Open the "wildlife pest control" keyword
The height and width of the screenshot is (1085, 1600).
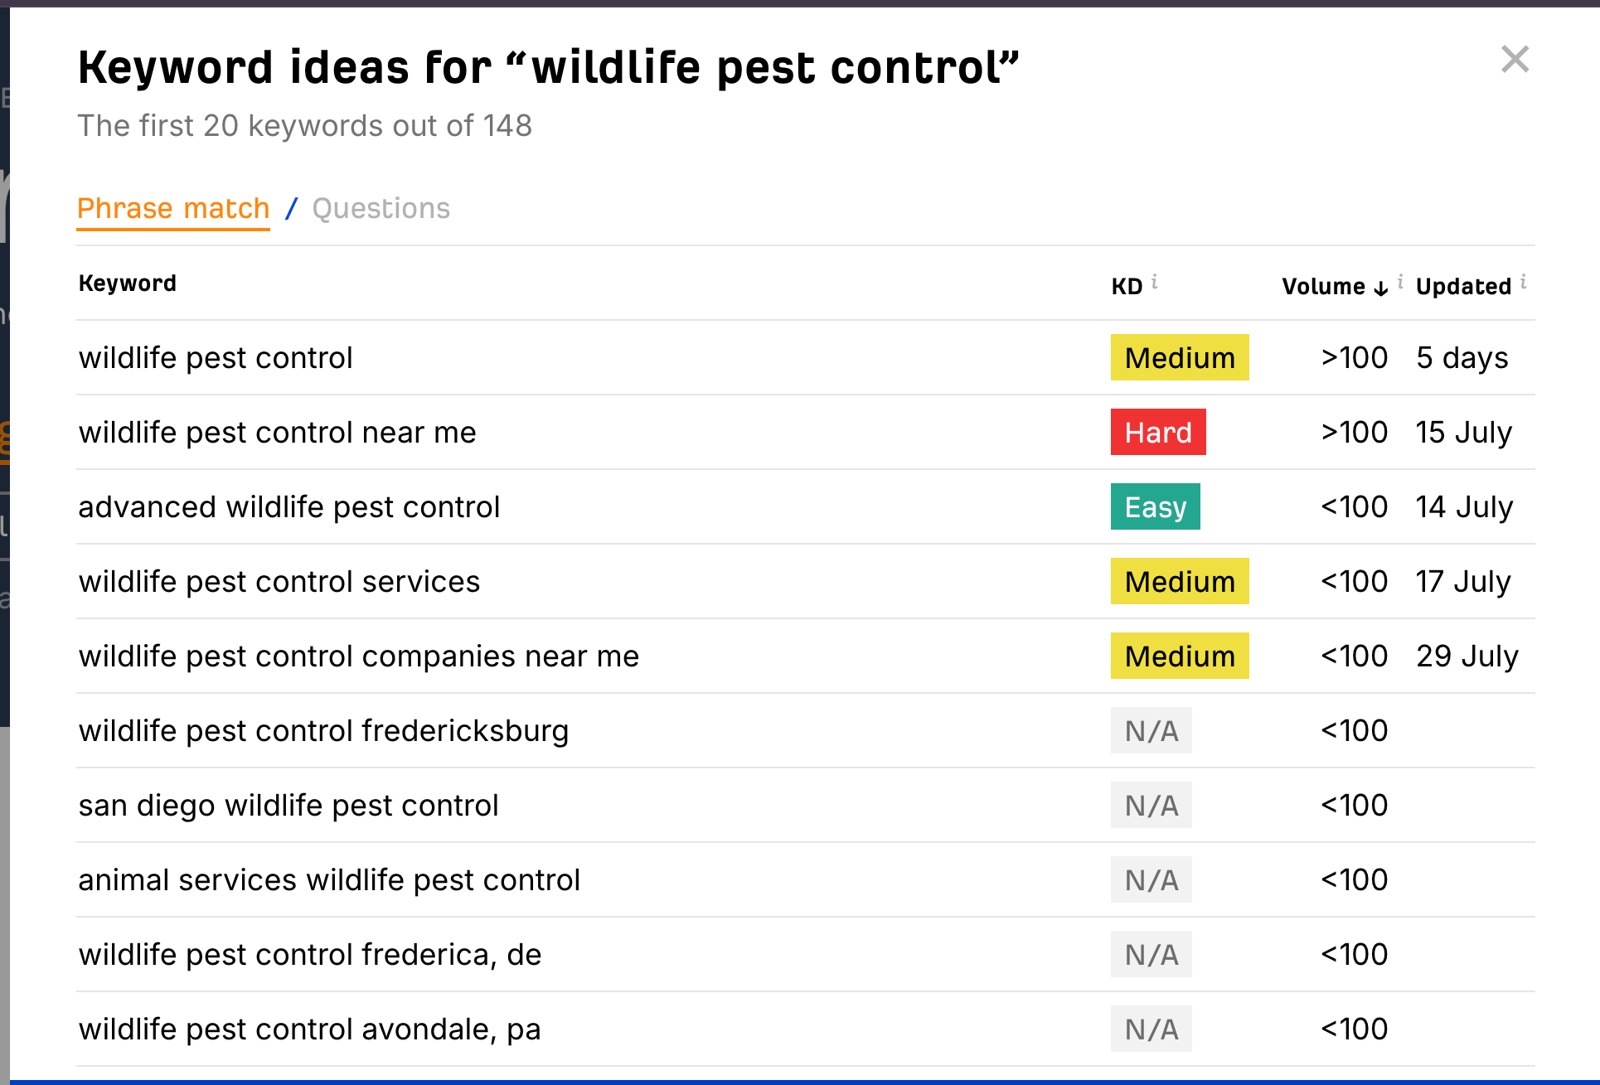(216, 357)
